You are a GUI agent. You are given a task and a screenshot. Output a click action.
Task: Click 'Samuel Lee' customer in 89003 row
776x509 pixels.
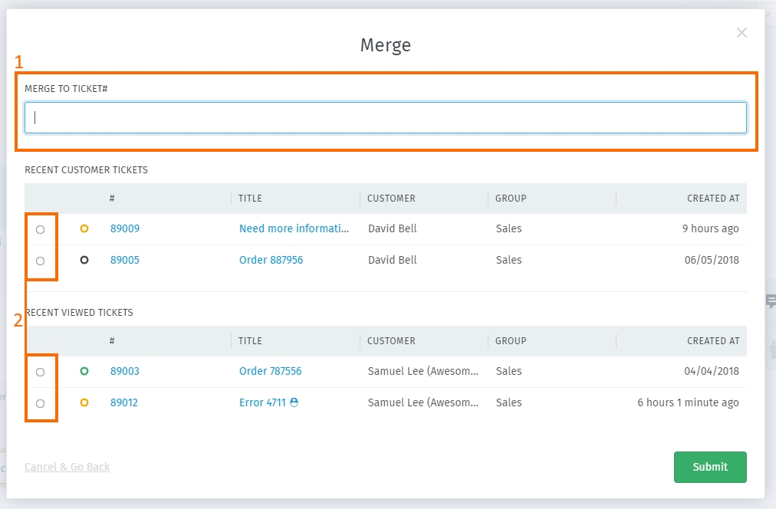[x=423, y=371]
